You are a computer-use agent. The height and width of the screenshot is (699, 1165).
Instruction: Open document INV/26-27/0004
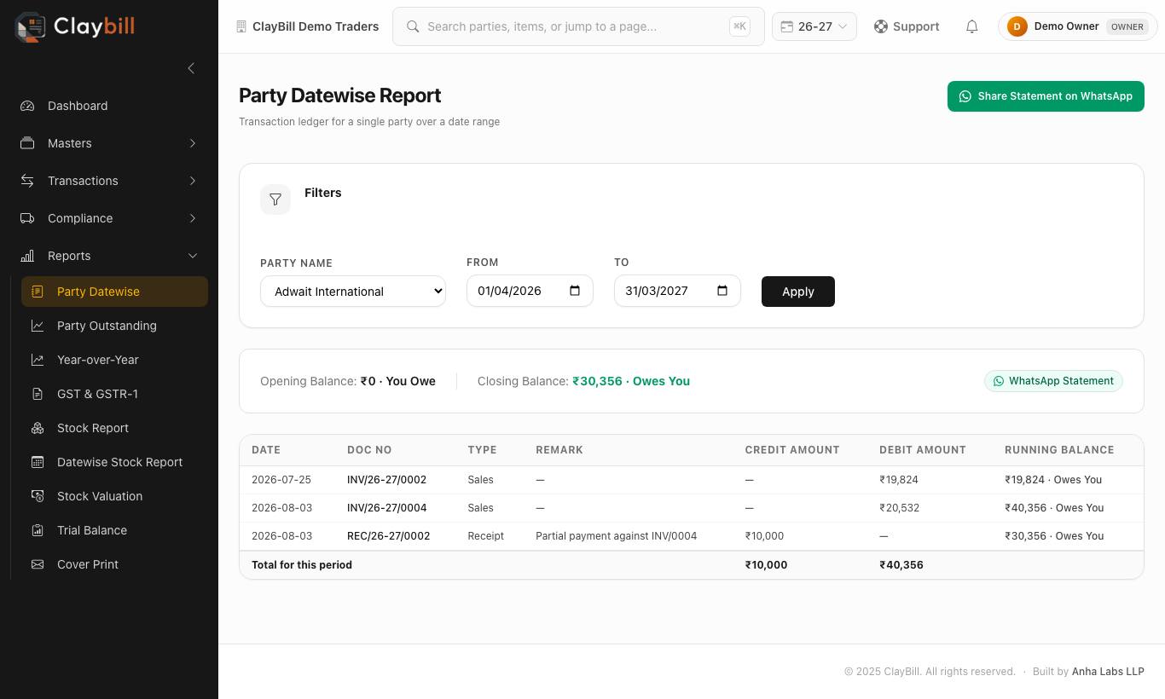pos(386,508)
